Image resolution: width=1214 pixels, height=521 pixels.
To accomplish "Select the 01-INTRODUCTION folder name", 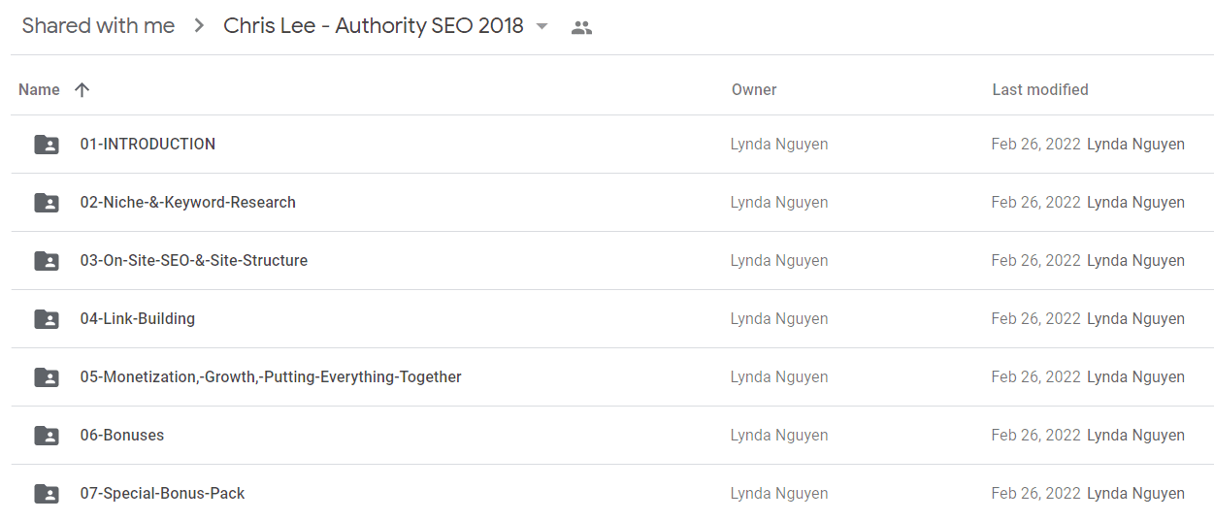I will coord(148,144).
